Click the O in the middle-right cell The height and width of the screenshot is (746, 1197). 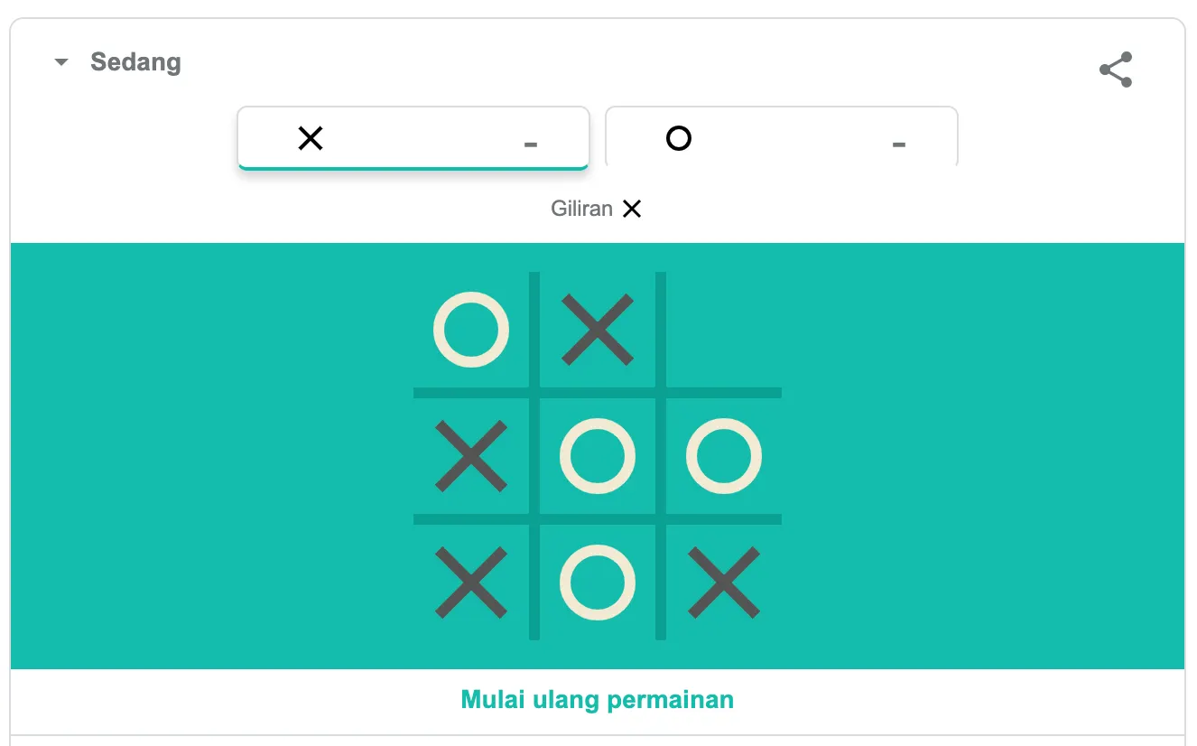coord(724,456)
